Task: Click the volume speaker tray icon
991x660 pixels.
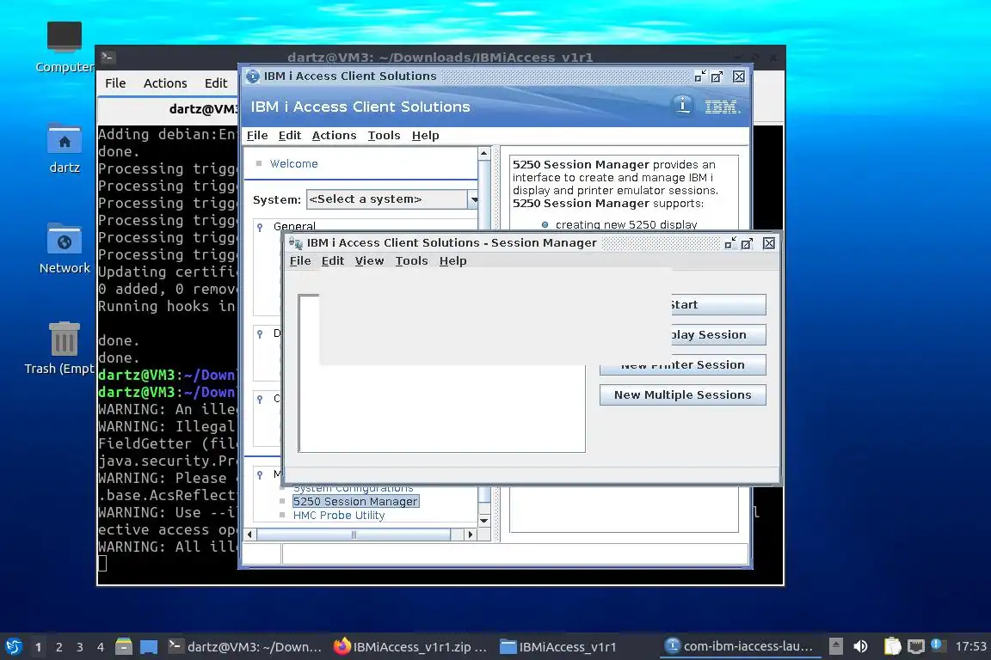Action: pos(861,646)
